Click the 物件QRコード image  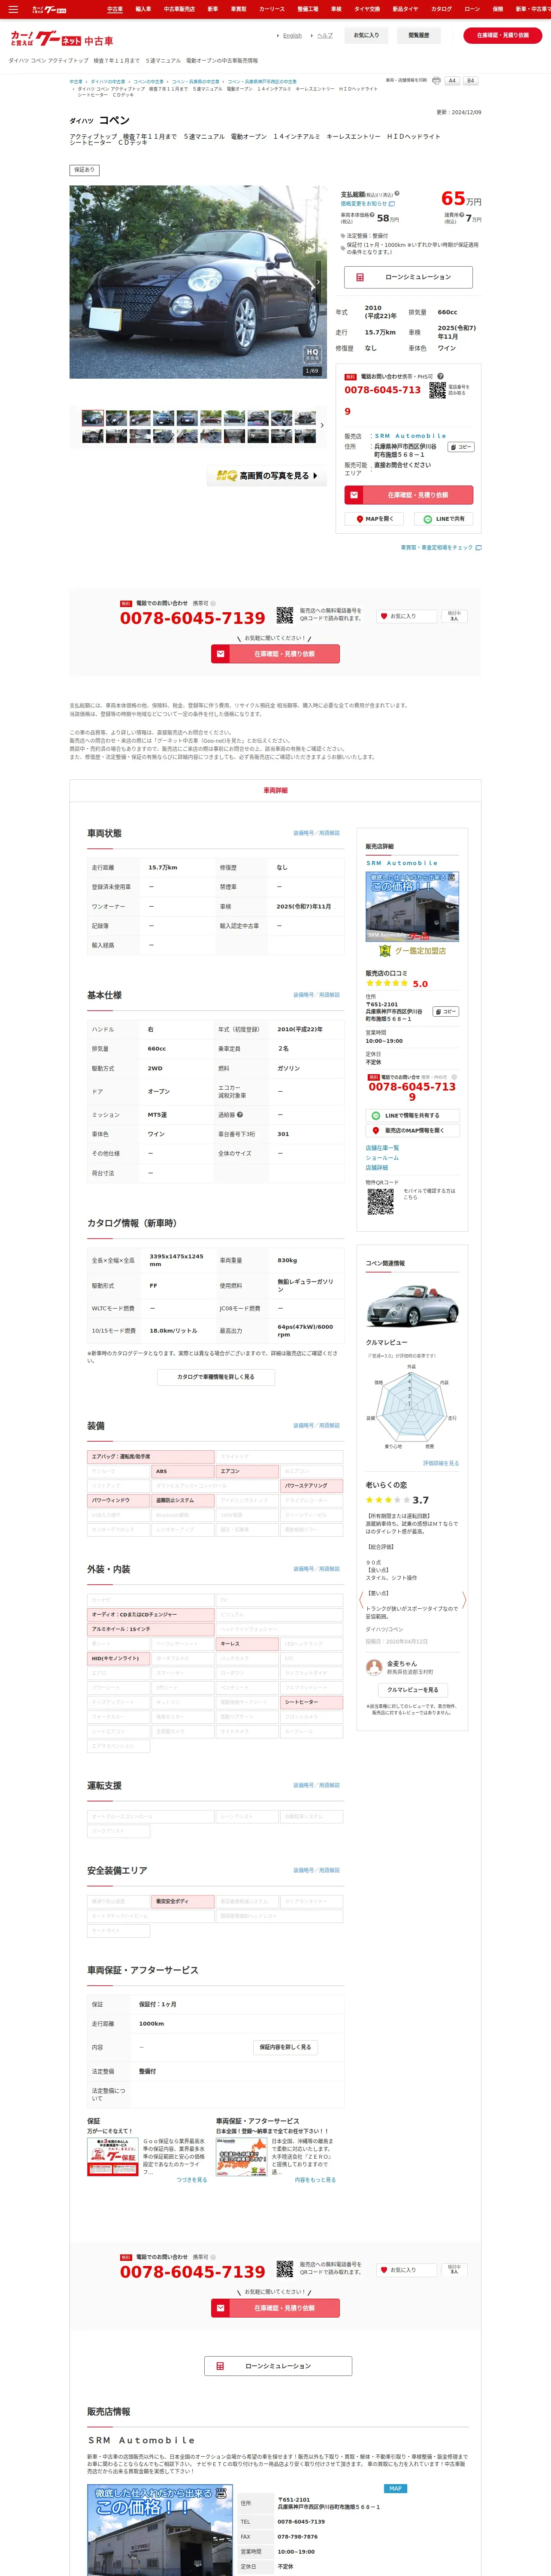(x=380, y=1202)
